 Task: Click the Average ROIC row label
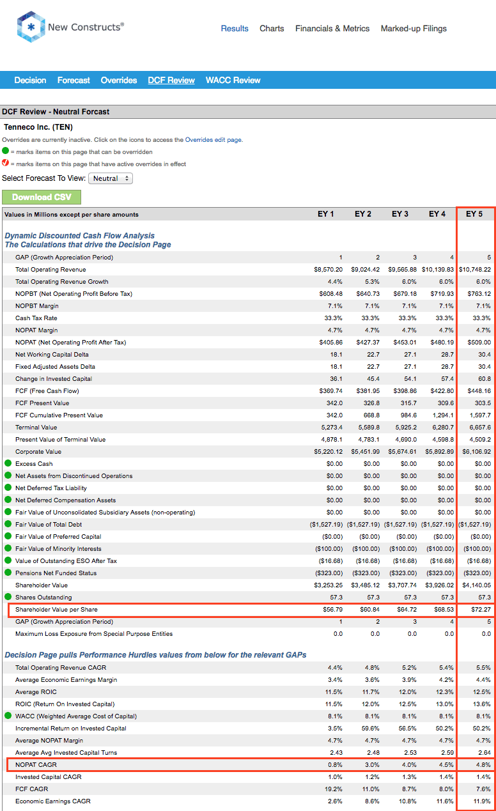[36, 691]
